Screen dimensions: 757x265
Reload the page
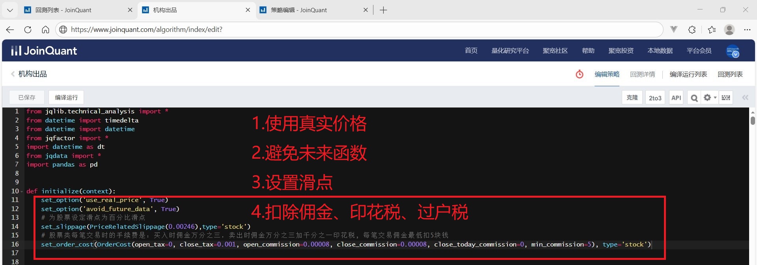28,30
